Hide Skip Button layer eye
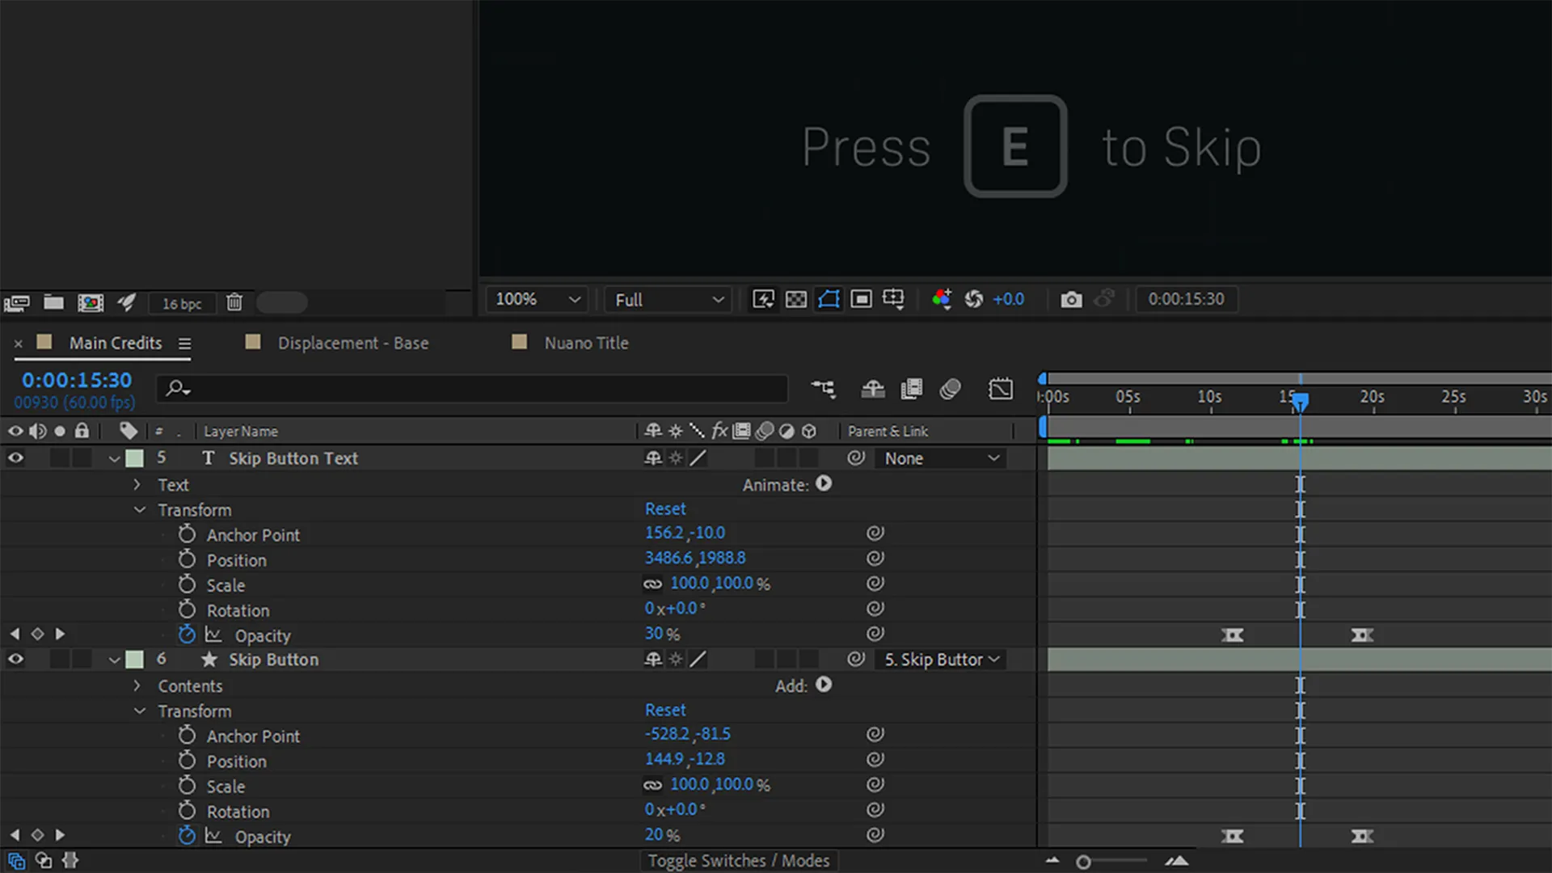 15,660
